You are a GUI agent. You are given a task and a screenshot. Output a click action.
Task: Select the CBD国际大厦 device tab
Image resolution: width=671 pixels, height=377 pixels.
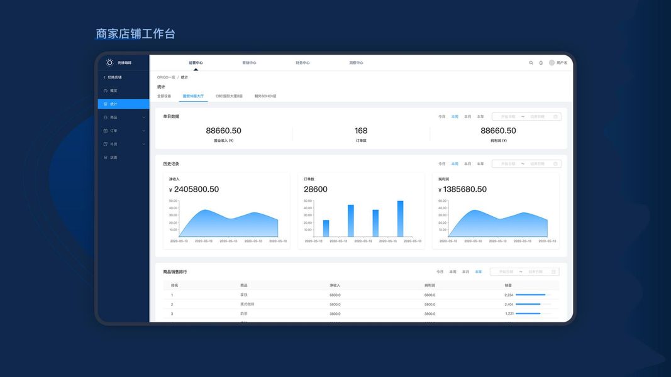pyautogui.click(x=229, y=96)
